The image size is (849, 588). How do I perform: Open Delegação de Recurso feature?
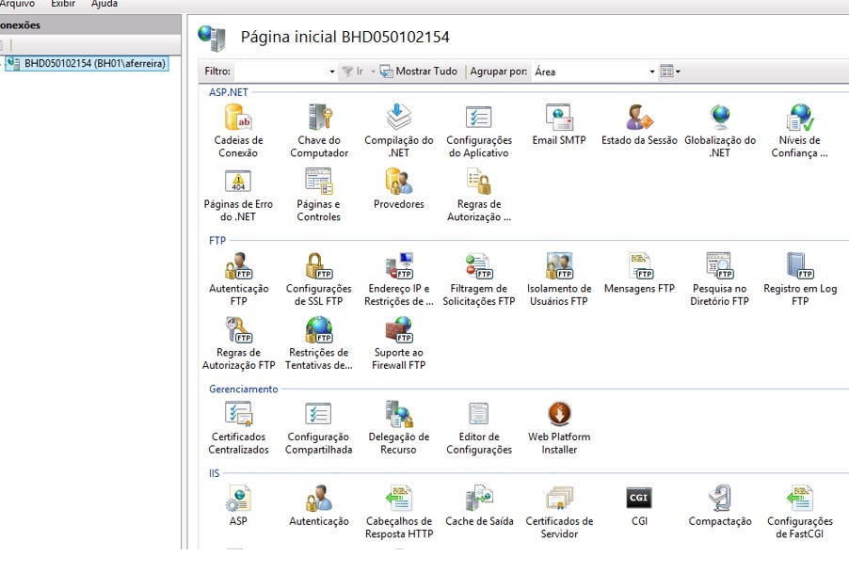point(399,428)
